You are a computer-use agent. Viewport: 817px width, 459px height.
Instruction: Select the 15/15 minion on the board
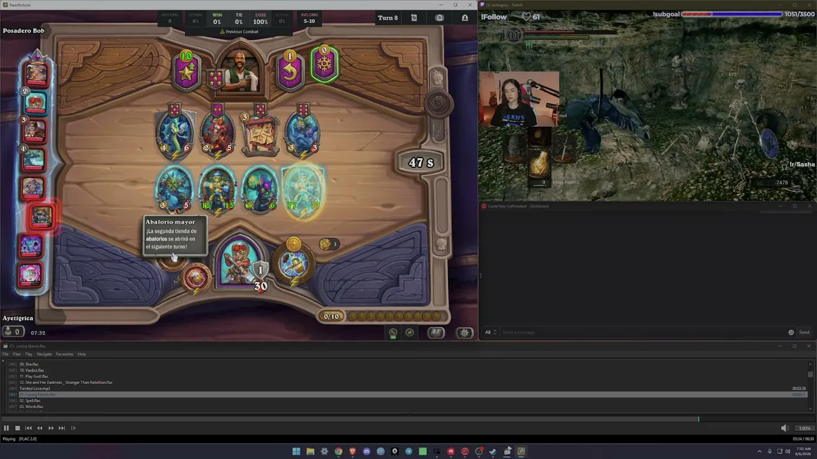218,189
